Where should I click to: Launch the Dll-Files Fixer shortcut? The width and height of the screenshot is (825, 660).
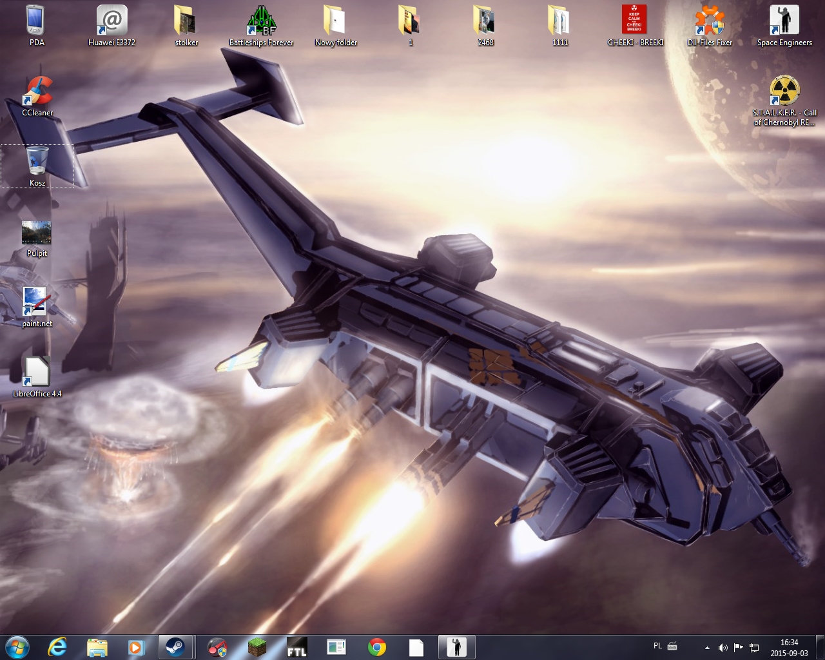click(710, 26)
